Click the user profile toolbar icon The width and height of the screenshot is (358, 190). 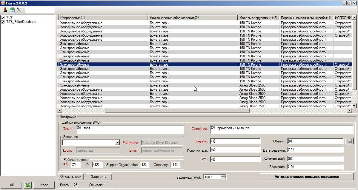5,10
